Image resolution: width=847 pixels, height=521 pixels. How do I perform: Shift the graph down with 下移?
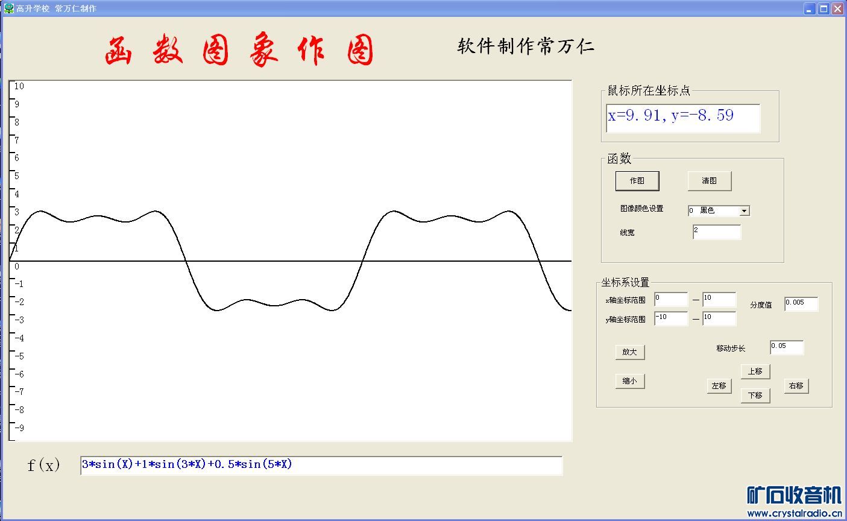coord(755,396)
